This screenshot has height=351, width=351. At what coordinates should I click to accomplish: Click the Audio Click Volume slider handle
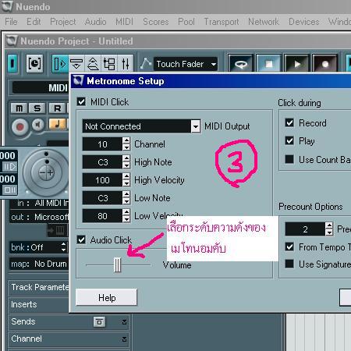(x=118, y=265)
